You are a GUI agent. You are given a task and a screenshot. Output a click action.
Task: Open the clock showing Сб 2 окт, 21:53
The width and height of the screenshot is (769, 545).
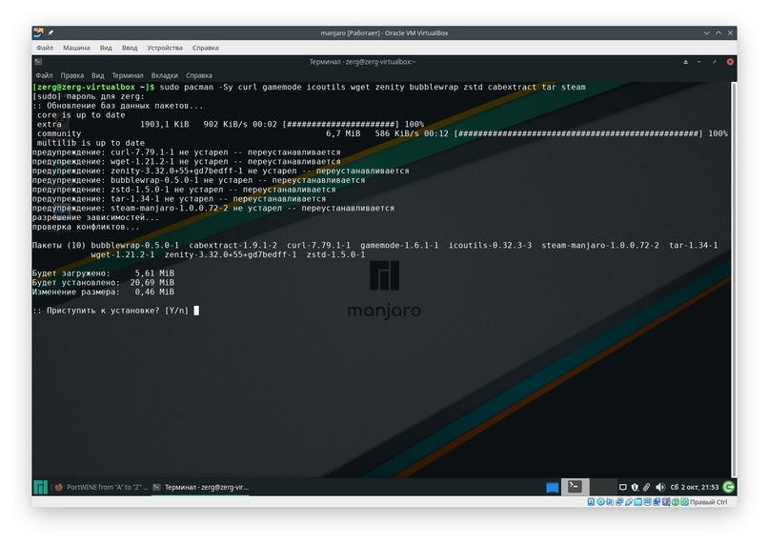click(695, 487)
